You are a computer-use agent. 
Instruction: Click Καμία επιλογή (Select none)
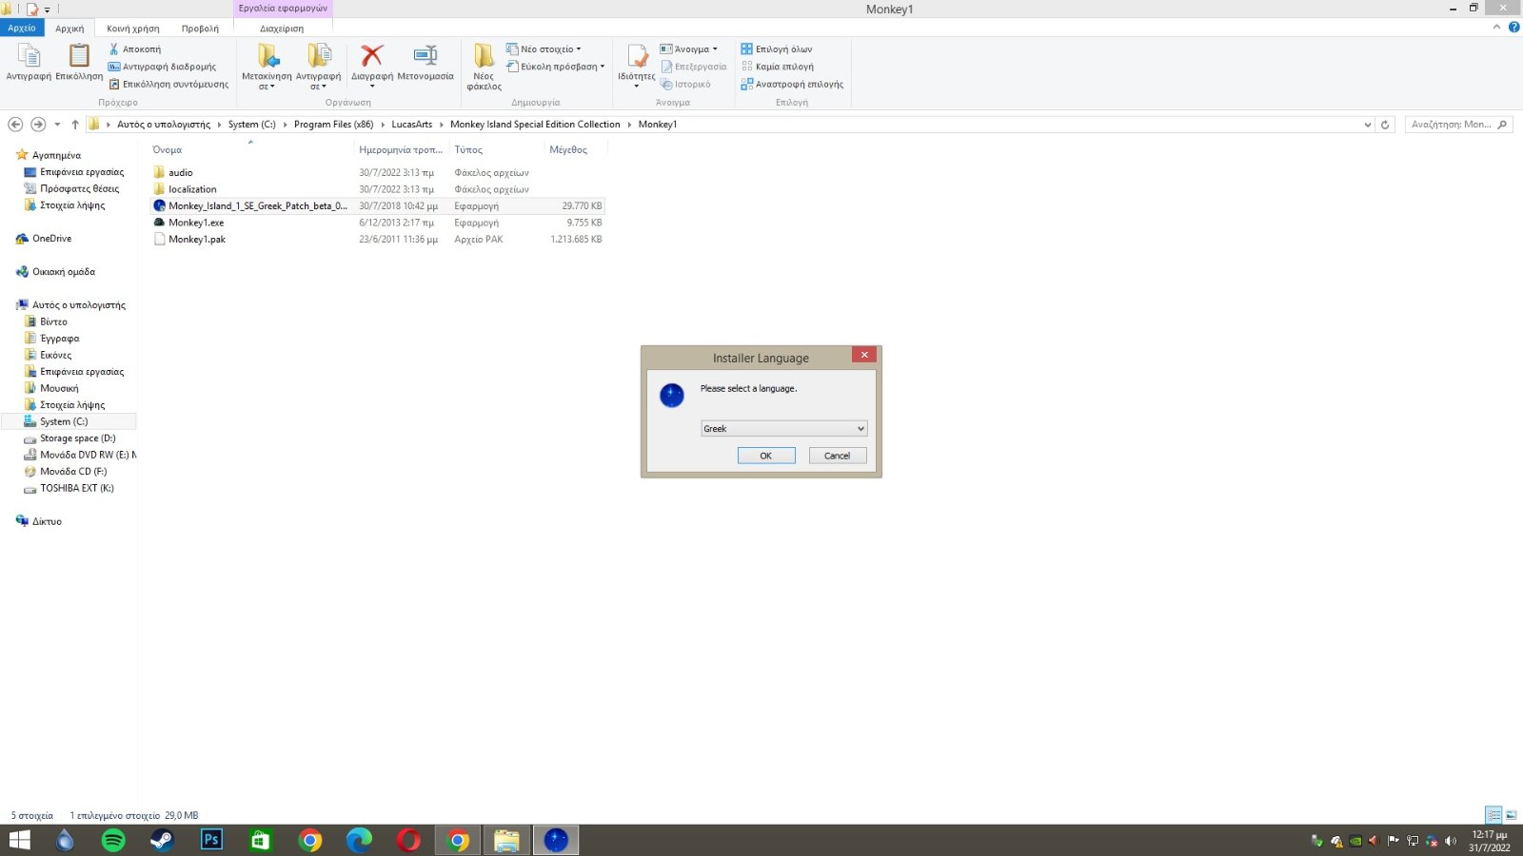point(777,67)
